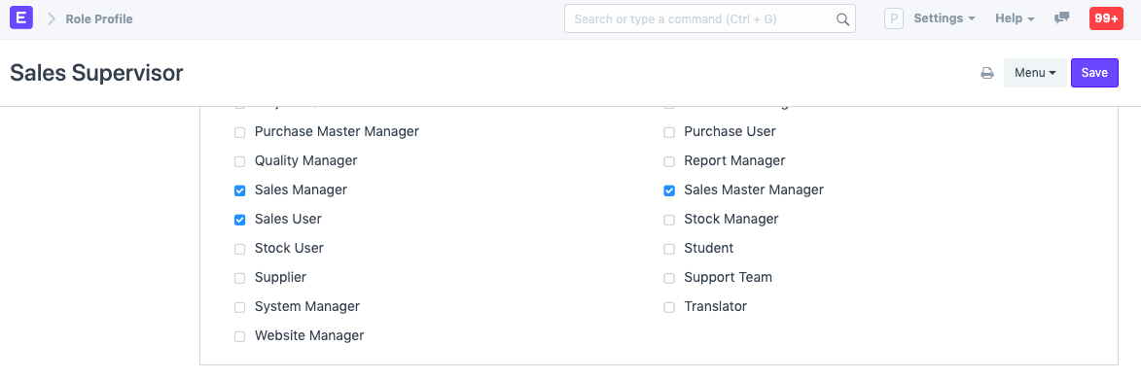Click the printer icon
This screenshot has height=380, width=1141.
987,73
